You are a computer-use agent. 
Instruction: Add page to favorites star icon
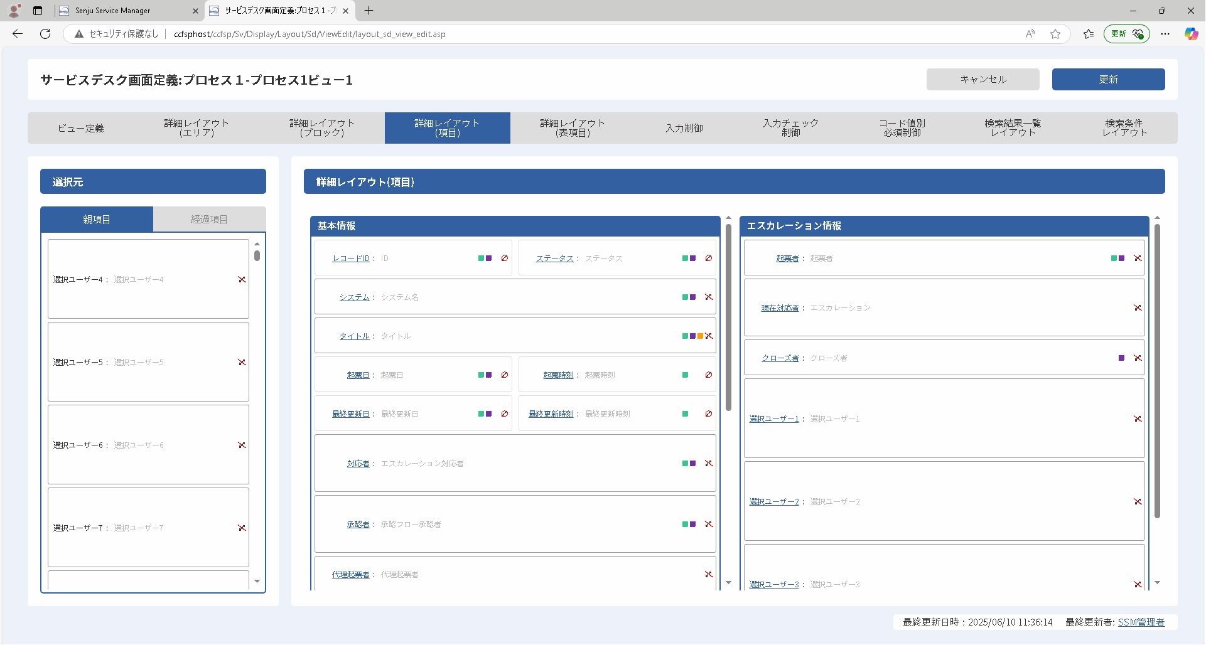pos(1055,34)
